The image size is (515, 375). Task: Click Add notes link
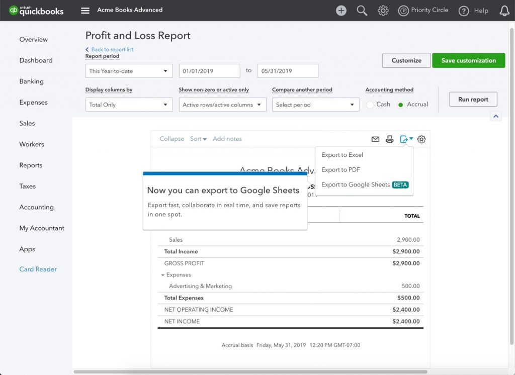click(x=227, y=139)
